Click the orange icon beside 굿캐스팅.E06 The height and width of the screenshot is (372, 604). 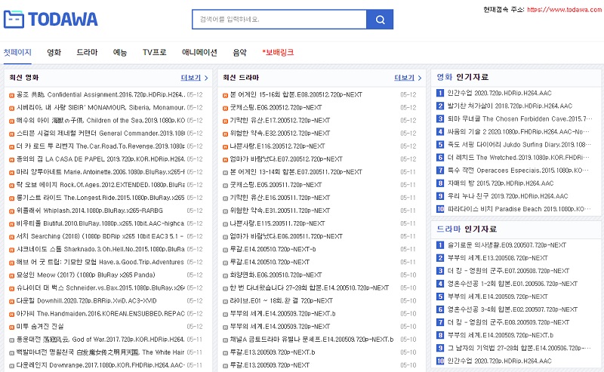coord(225,108)
